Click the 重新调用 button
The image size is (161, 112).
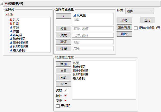[124, 27]
